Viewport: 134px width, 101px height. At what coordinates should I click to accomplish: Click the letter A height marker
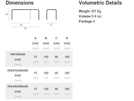[7, 14]
